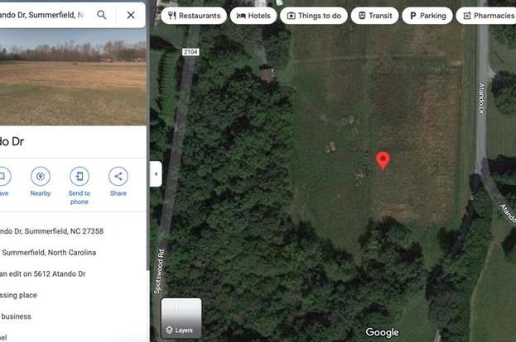Click the Save bookmark icon
Viewport: 516px width, 342px height.
(x=2, y=176)
